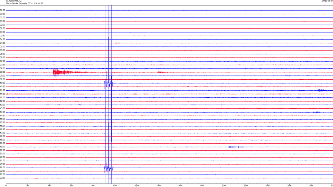Click the '00:30' trace time label
333x187 pixels.
[2, 14]
